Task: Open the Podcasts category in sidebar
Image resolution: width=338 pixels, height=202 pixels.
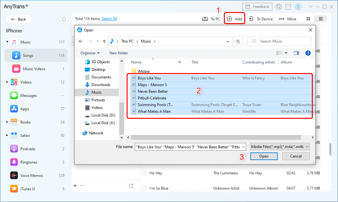Action: coord(29,149)
